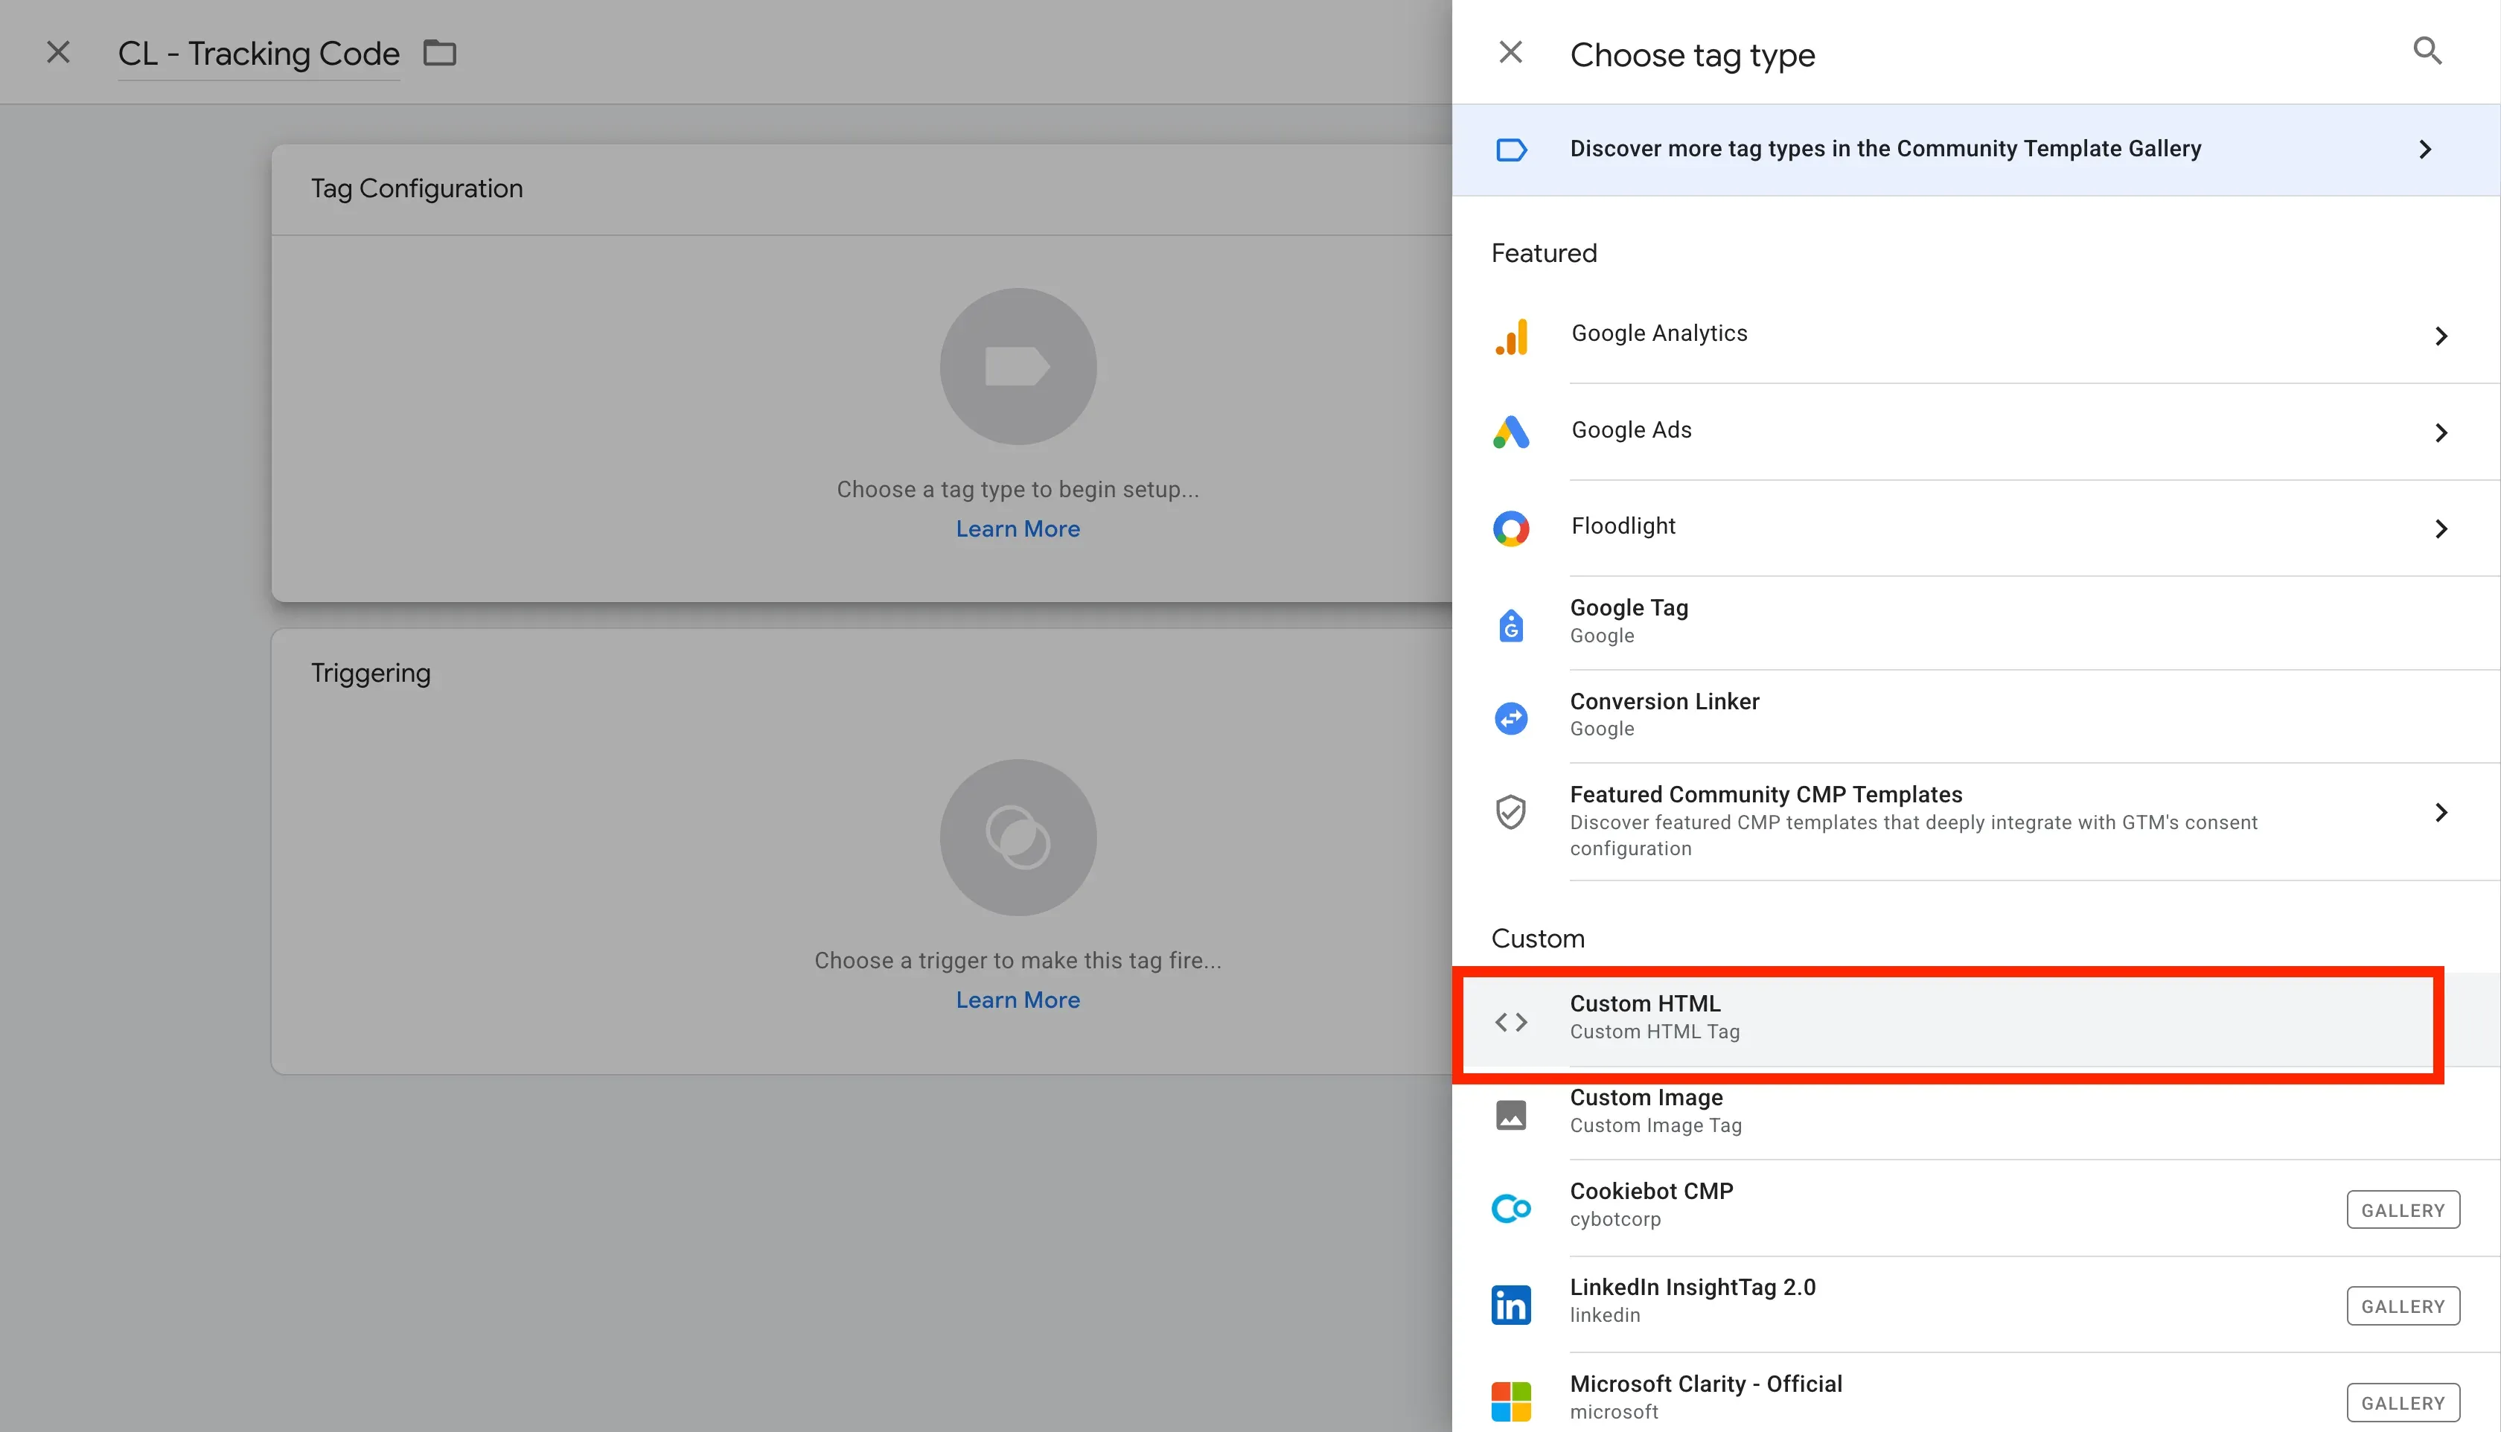
Task: Click the Floodlight ring icon
Action: click(1510, 528)
